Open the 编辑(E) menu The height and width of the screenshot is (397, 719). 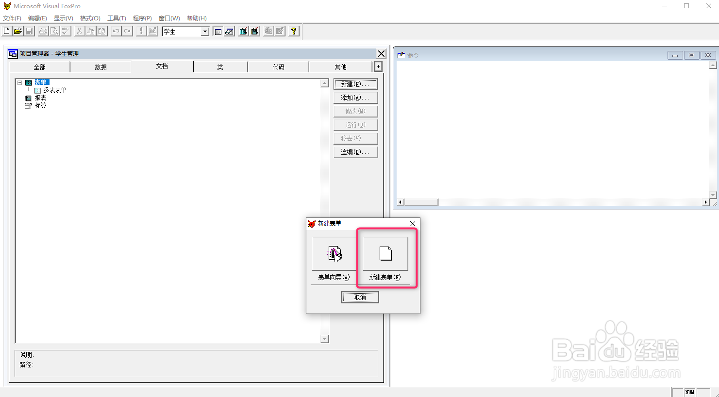[x=37, y=18]
